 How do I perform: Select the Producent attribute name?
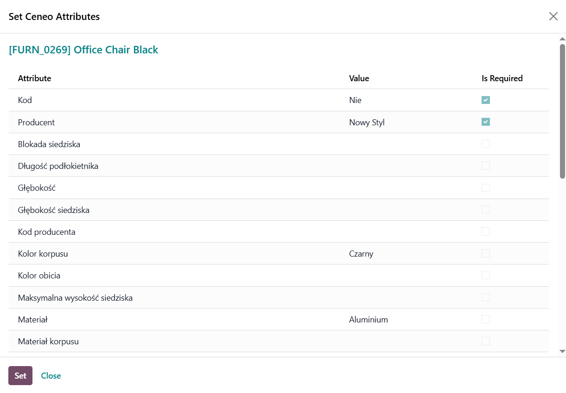tap(36, 122)
